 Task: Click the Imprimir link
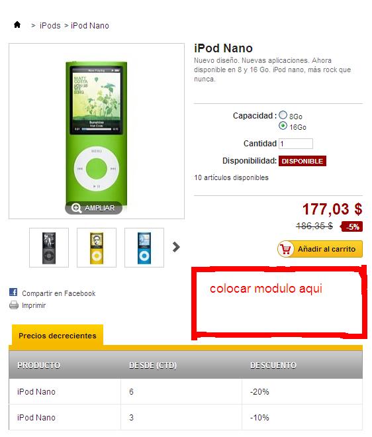[34, 305]
